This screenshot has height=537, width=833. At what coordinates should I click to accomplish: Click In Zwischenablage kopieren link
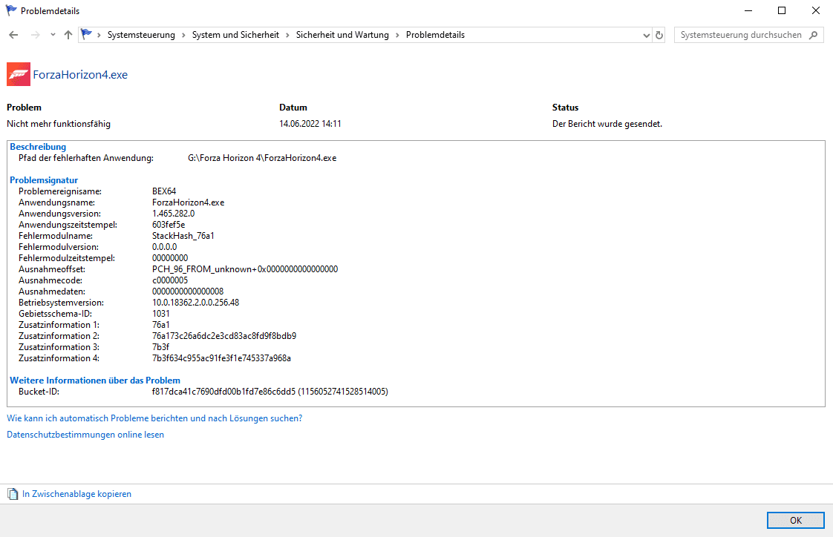(x=76, y=494)
